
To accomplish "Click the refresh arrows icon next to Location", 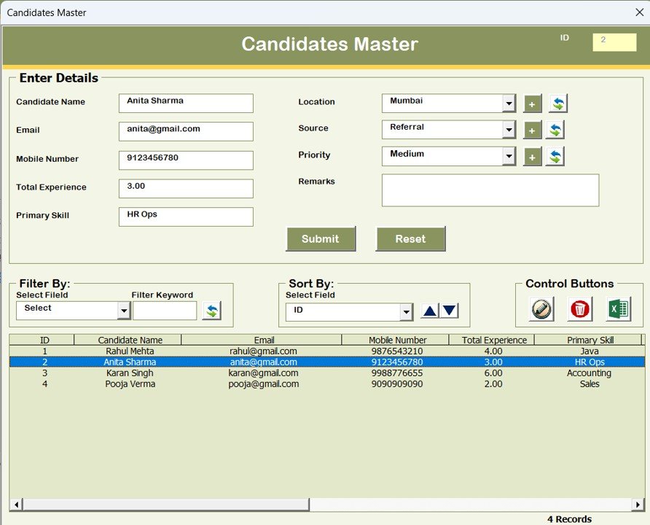I will [x=557, y=103].
